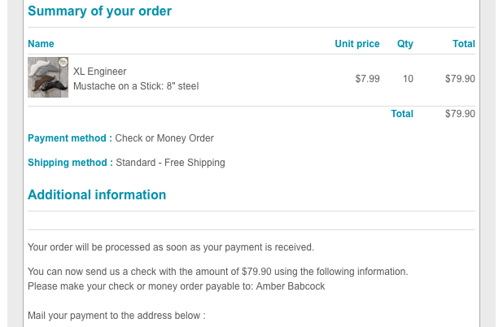Click the XL Engineer product thumbnail image
The image size is (503, 327).
[x=48, y=77]
